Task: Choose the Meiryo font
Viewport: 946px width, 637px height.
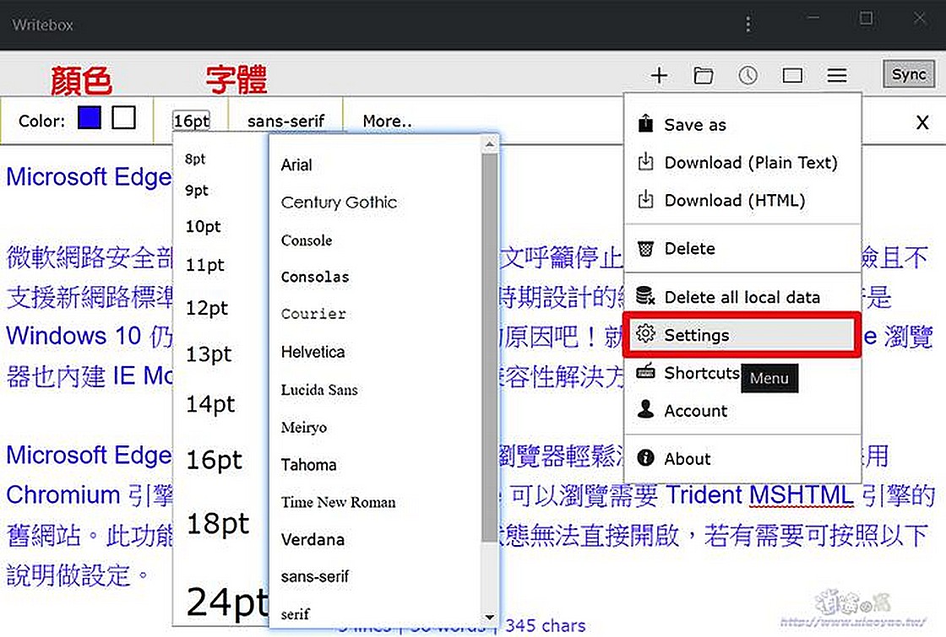Action: (303, 427)
